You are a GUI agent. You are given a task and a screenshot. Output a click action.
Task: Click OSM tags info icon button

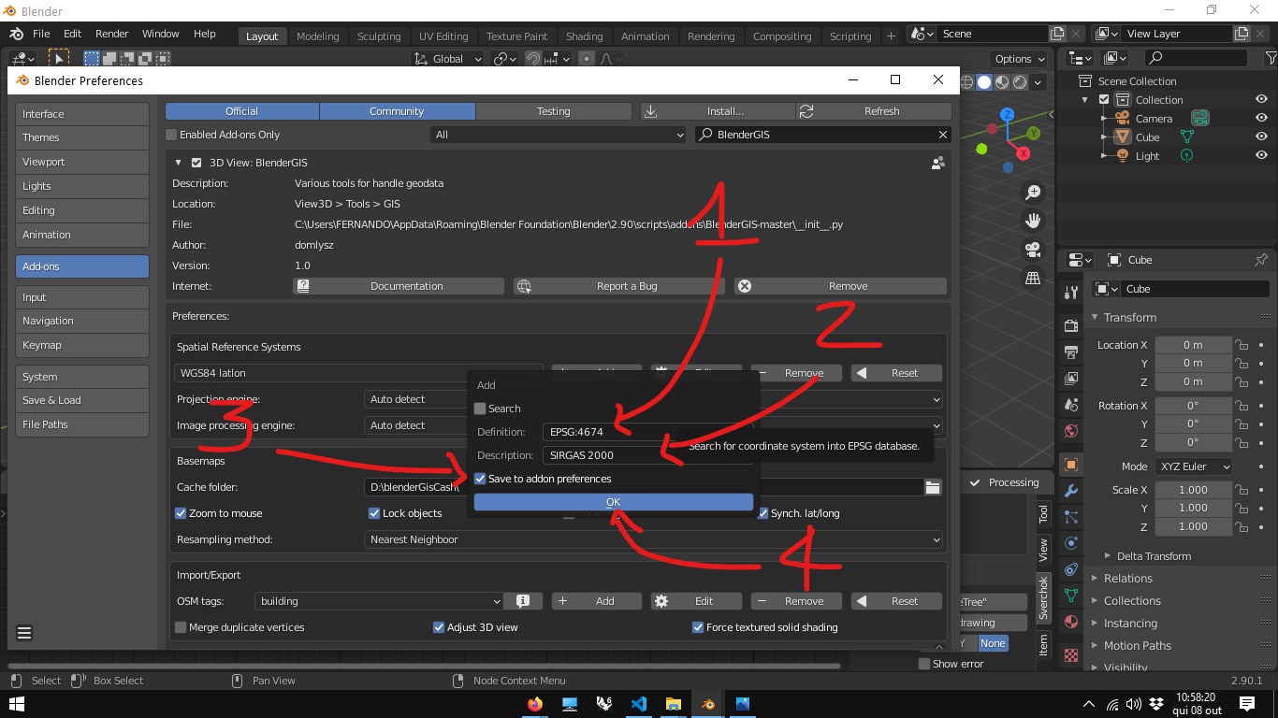(524, 601)
